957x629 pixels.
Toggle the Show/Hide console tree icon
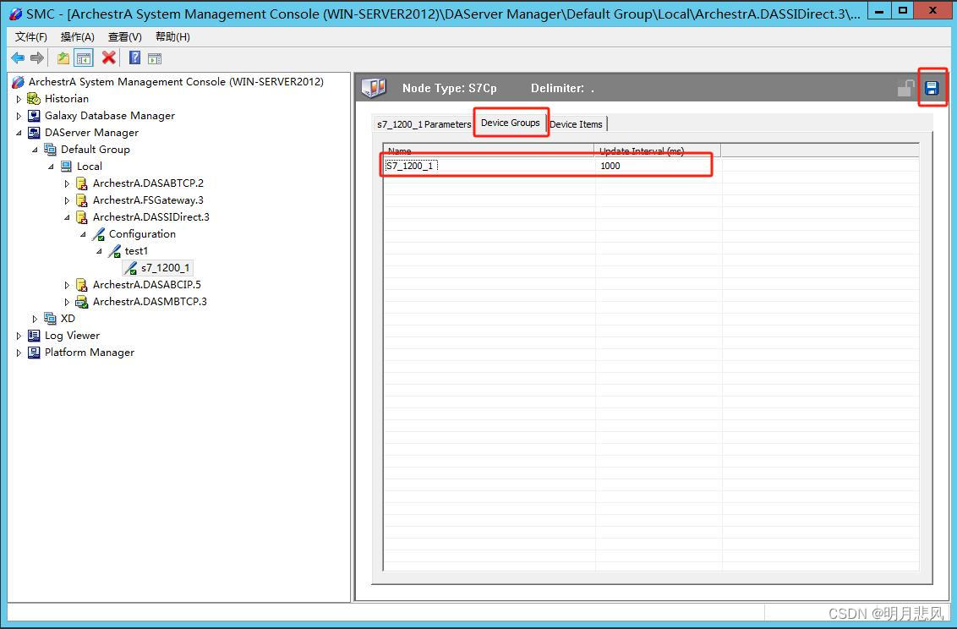(x=84, y=58)
